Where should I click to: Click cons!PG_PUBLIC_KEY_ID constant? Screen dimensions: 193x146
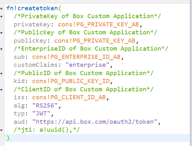pyautogui.click(x=71, y=81)
